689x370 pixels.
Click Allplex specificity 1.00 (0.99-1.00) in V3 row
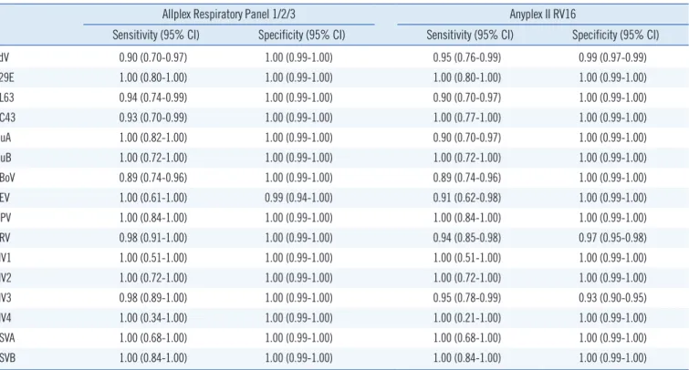coord(298,298)
